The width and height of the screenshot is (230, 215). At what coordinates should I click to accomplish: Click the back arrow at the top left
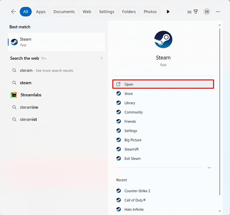point(13,12)
